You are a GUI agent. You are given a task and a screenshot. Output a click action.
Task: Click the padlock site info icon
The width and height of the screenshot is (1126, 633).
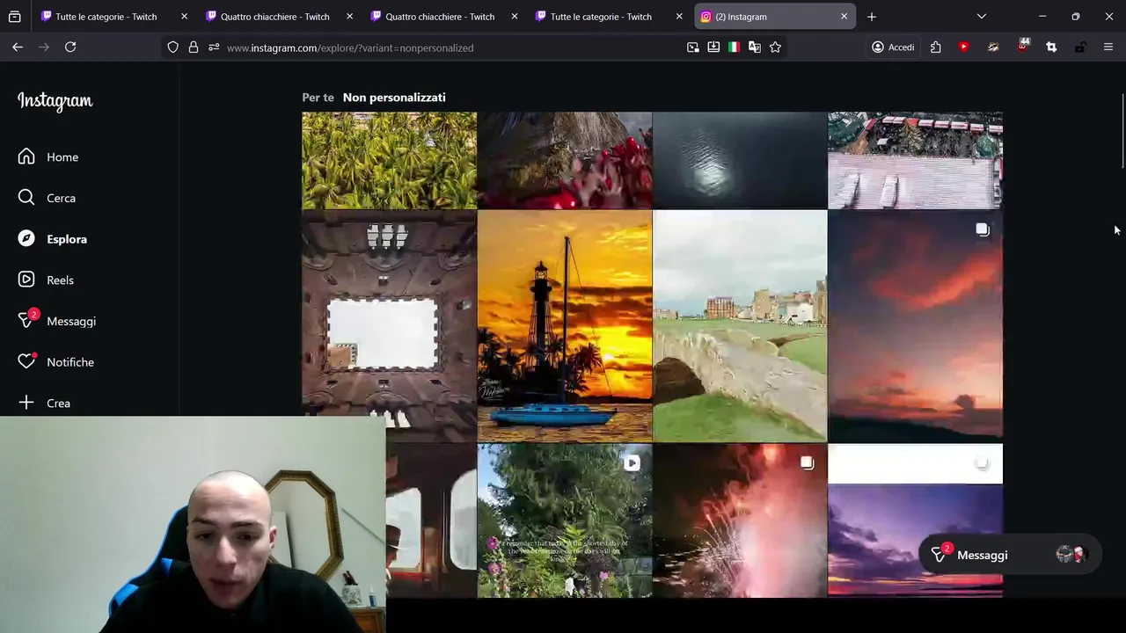pyautogui.click(x=194, y=47)
